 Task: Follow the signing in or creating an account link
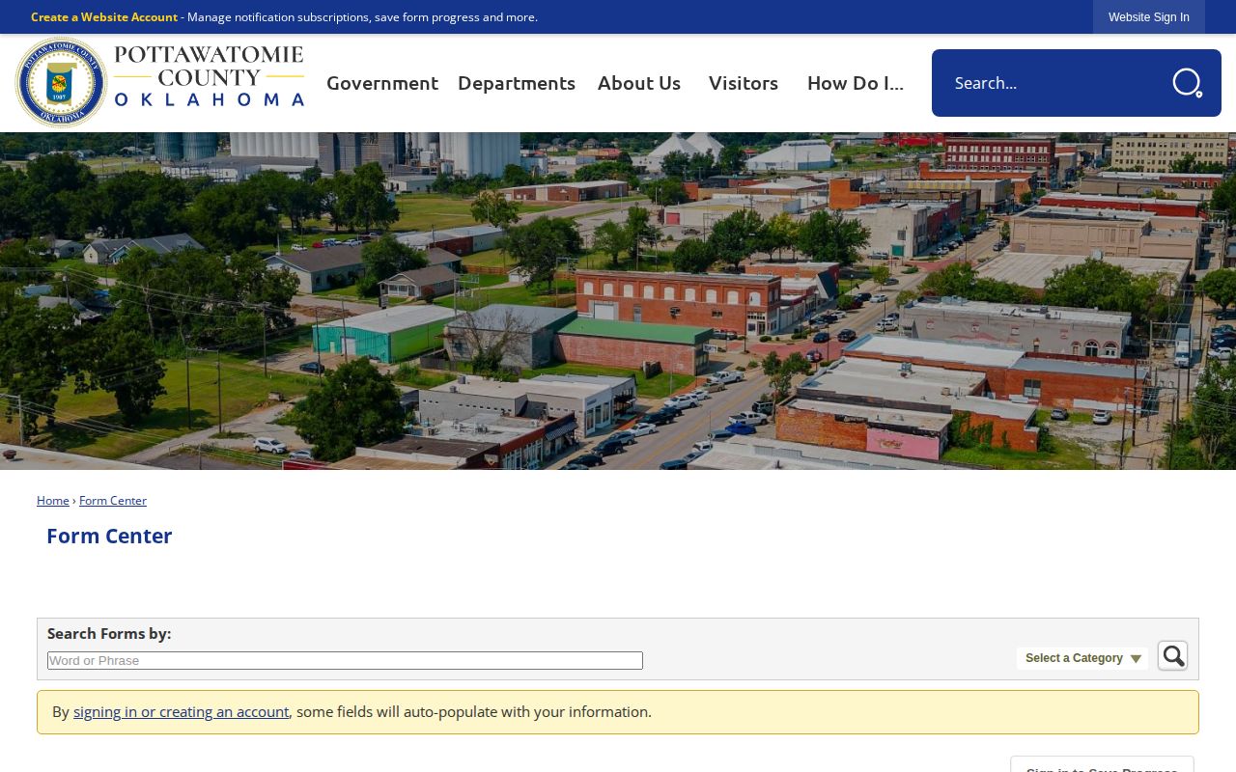(182, 712)
